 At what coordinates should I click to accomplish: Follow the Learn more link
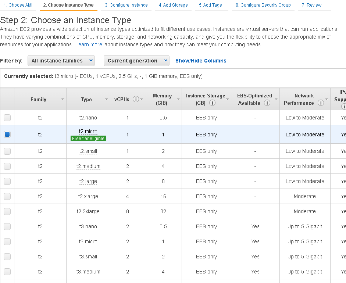coord(89,44)
